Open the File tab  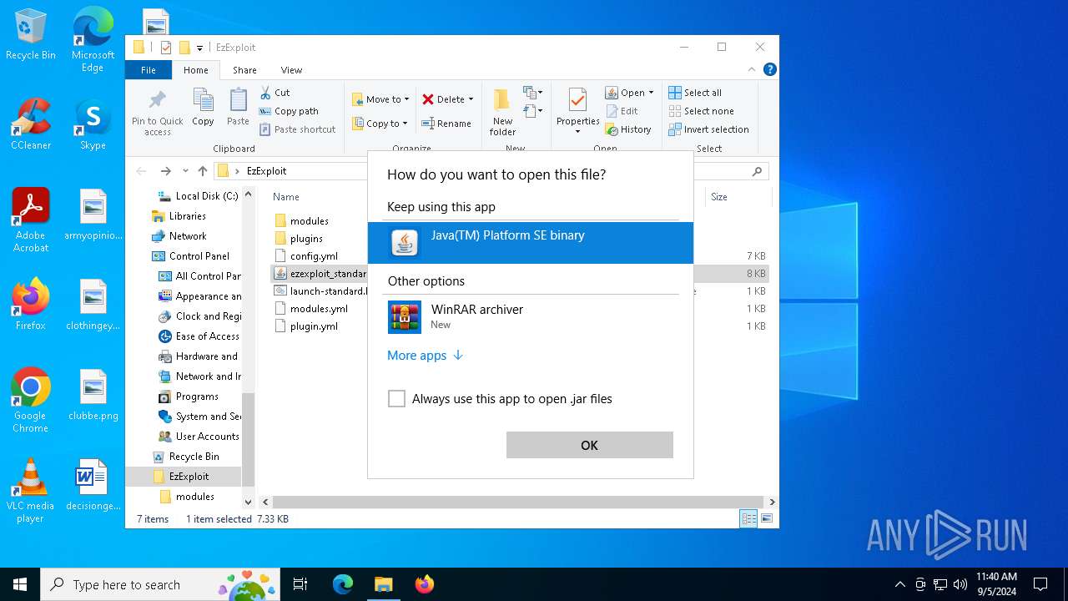click(x=148, y=70)
